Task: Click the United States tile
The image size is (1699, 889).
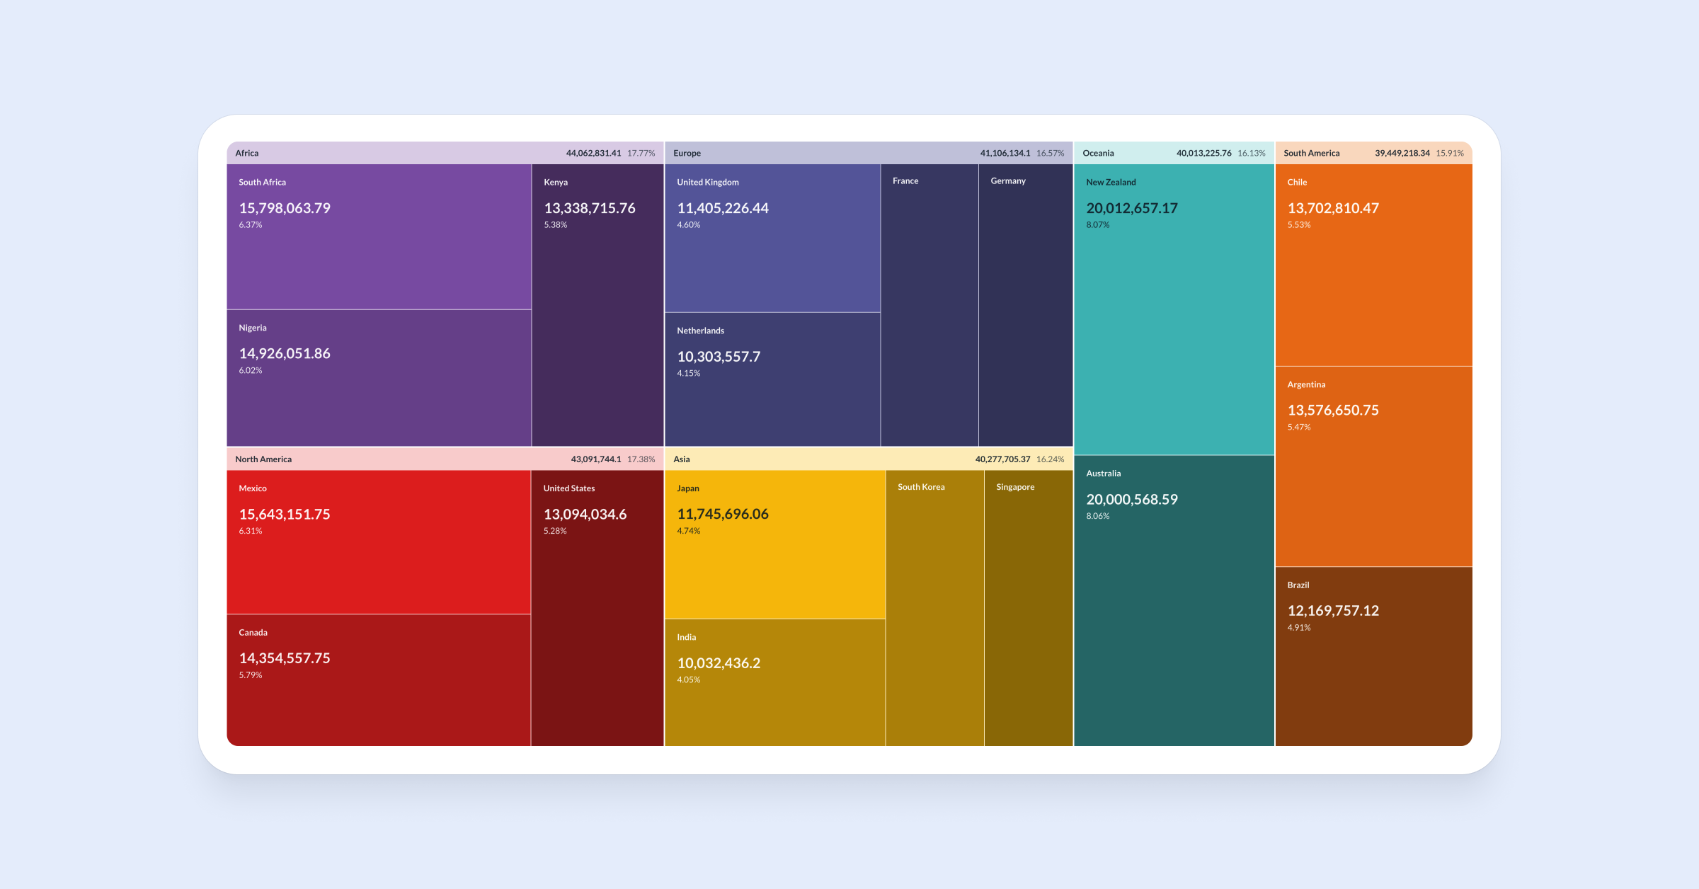Action: pyautogui.click(x=597, y=608)
